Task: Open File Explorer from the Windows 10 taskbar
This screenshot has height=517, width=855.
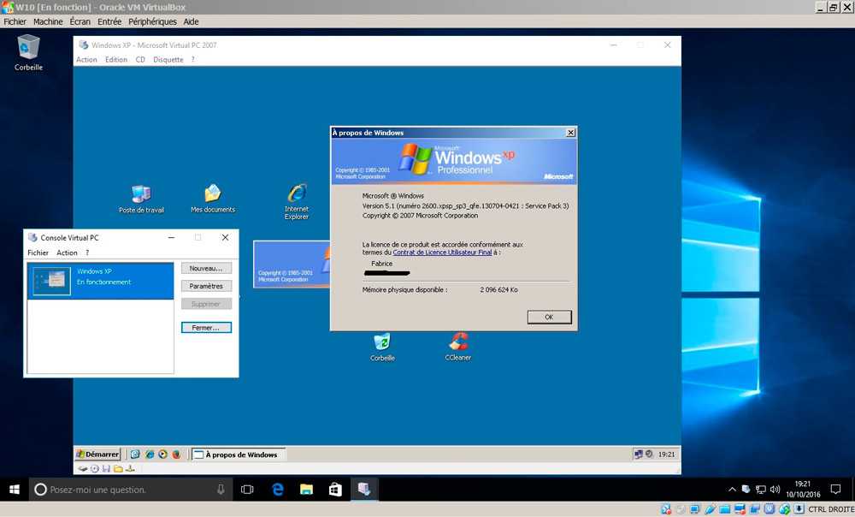Action: [306, 490]
